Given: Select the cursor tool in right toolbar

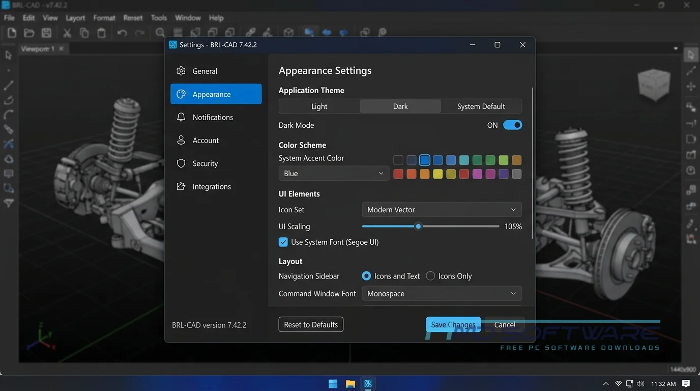Looking at the screenshot, I should click(691, 55).
